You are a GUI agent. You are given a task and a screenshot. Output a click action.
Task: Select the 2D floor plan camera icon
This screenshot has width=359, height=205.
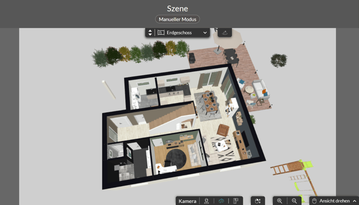coord(236,201)
